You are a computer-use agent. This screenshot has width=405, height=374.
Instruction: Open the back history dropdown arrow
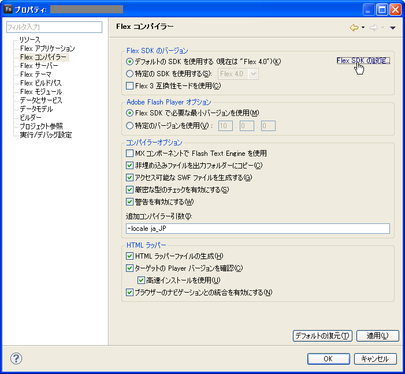tap(363, 28)
